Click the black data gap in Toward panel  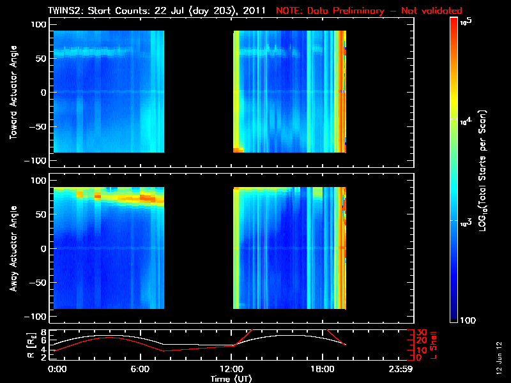(199, 91)
